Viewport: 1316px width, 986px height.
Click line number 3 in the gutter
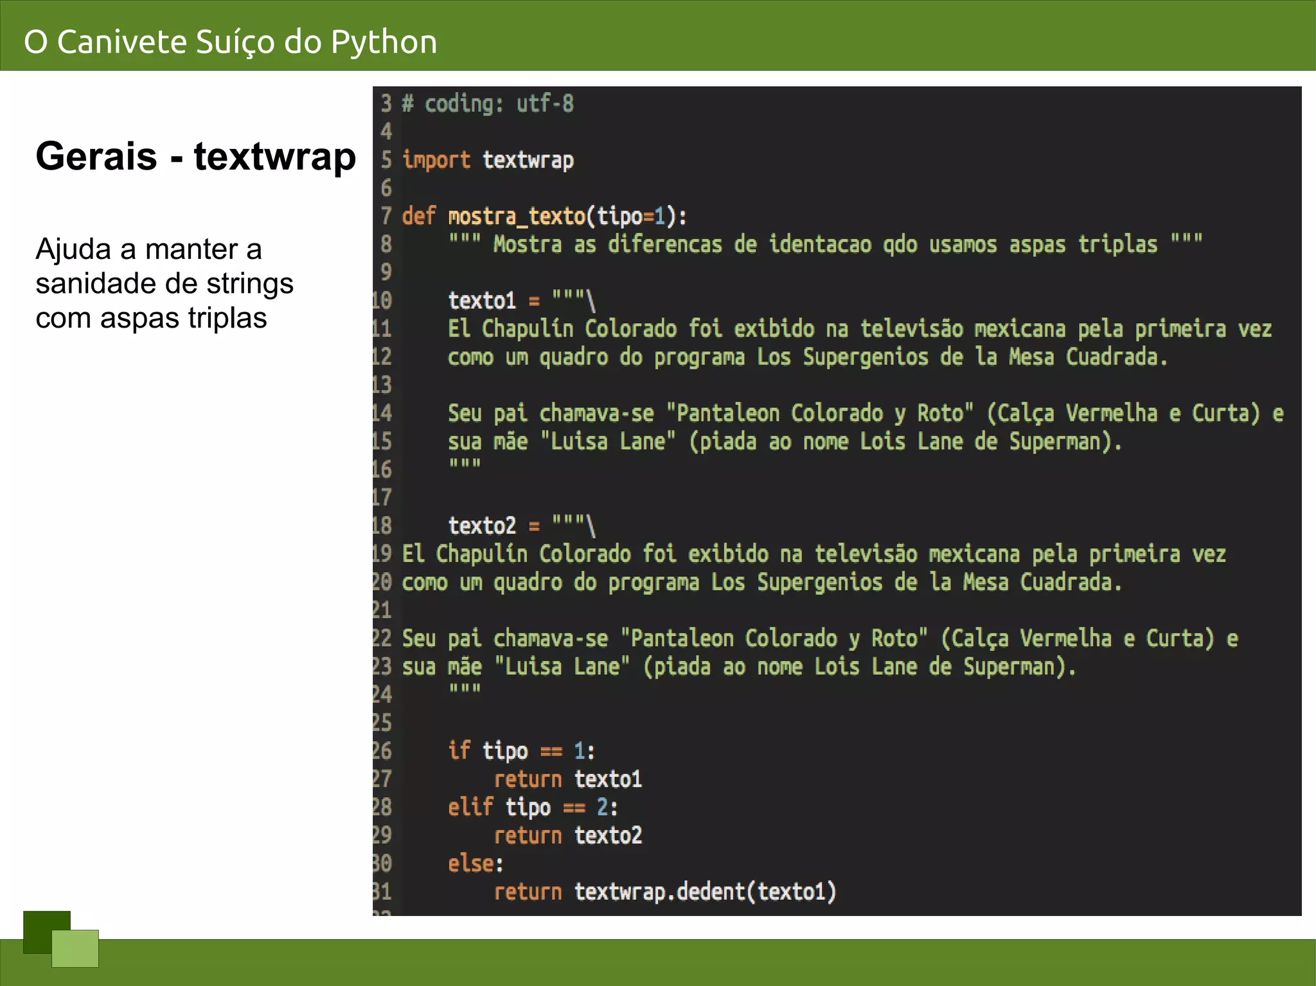point(386,103)
